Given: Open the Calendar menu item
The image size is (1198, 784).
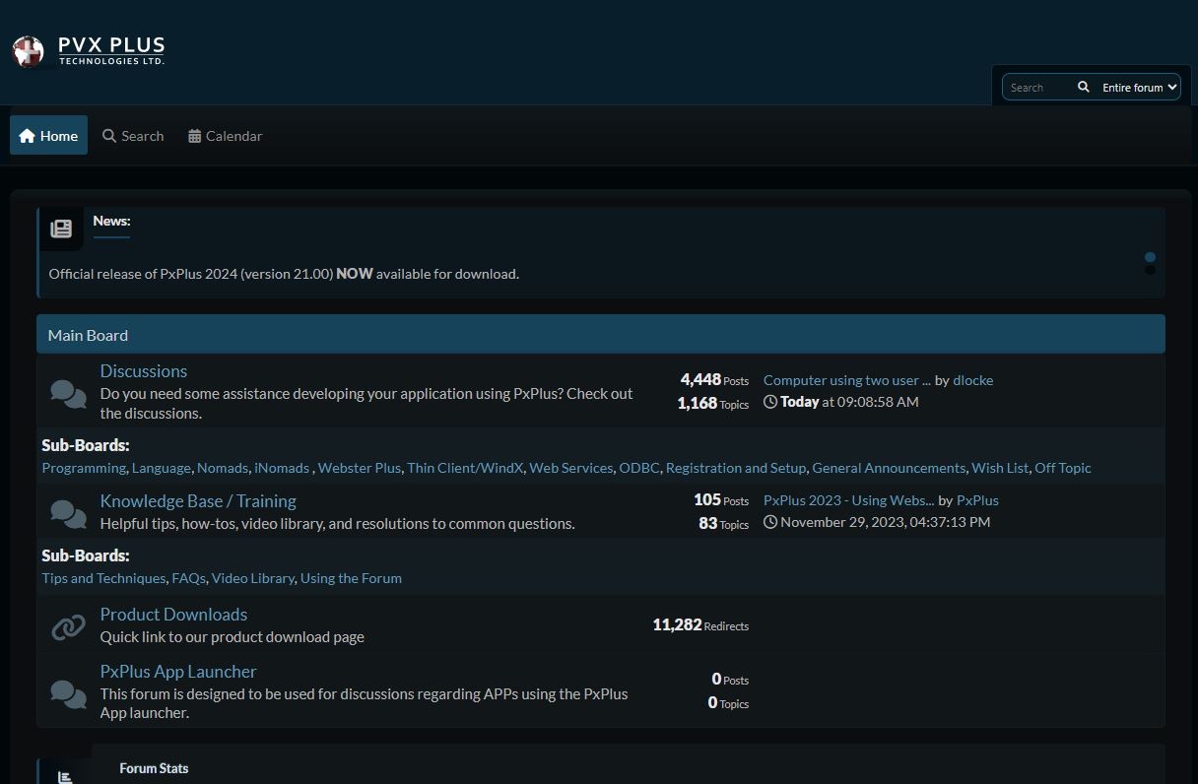Looking at the screenshot, I should pos(225,136).
